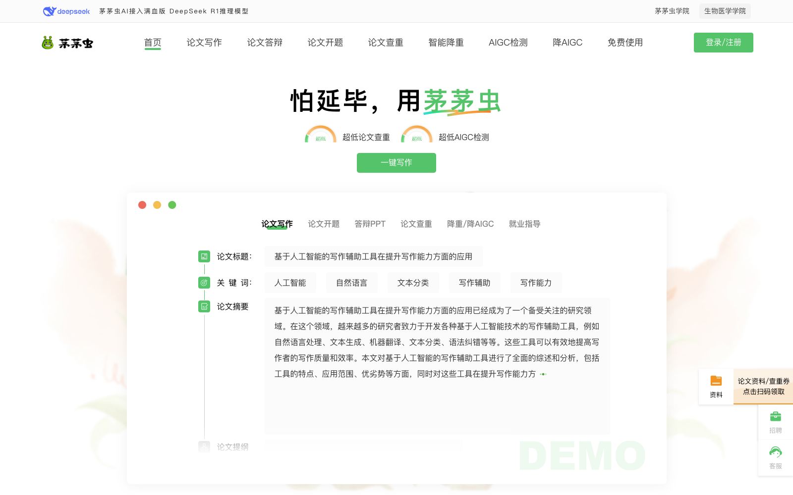The width and height of the screenshot is (793, 495).
Task: Click the 论文摘要 section icon
Action: 204,306
